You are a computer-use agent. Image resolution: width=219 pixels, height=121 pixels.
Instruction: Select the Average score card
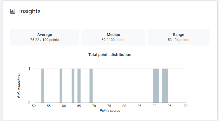click(x=45, y=37)
